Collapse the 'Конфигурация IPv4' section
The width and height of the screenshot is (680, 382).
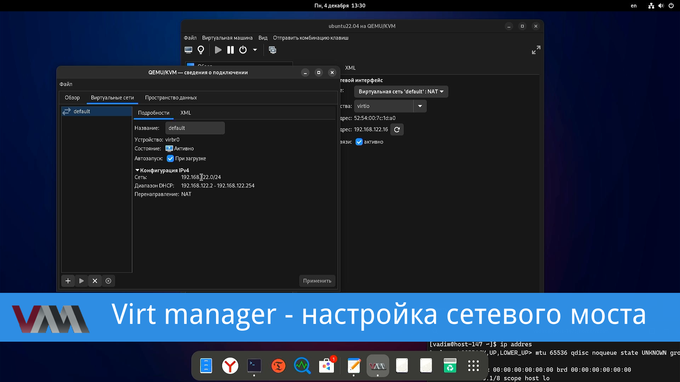tap(137, 170)
